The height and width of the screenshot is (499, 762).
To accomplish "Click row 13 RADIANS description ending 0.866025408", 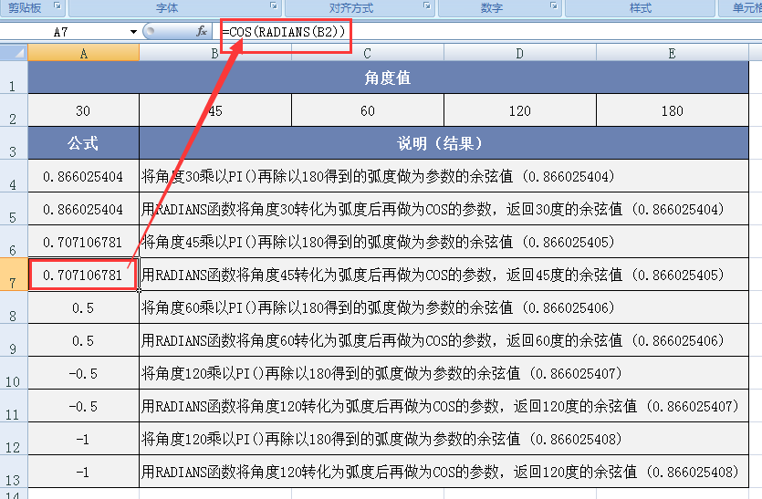I will point(444,472).
